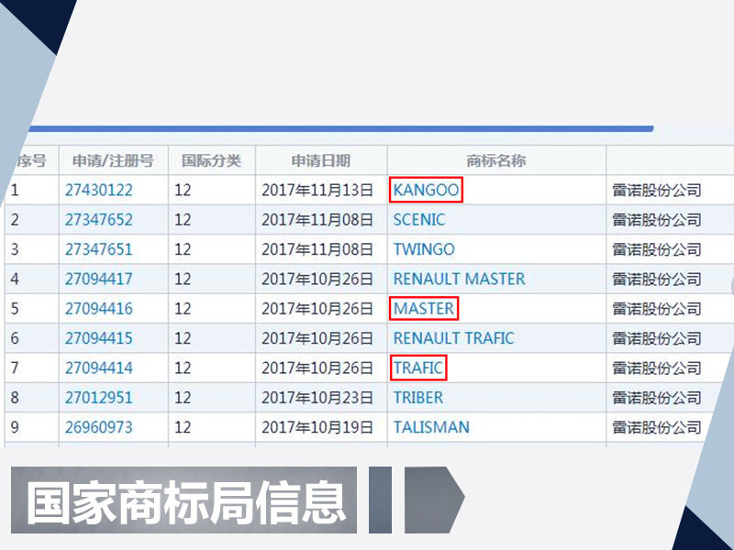734x550 pixels.
Task: Open the RENAULT MASTER trademark link
Action: pyautogui.click(x=460, y=279)
